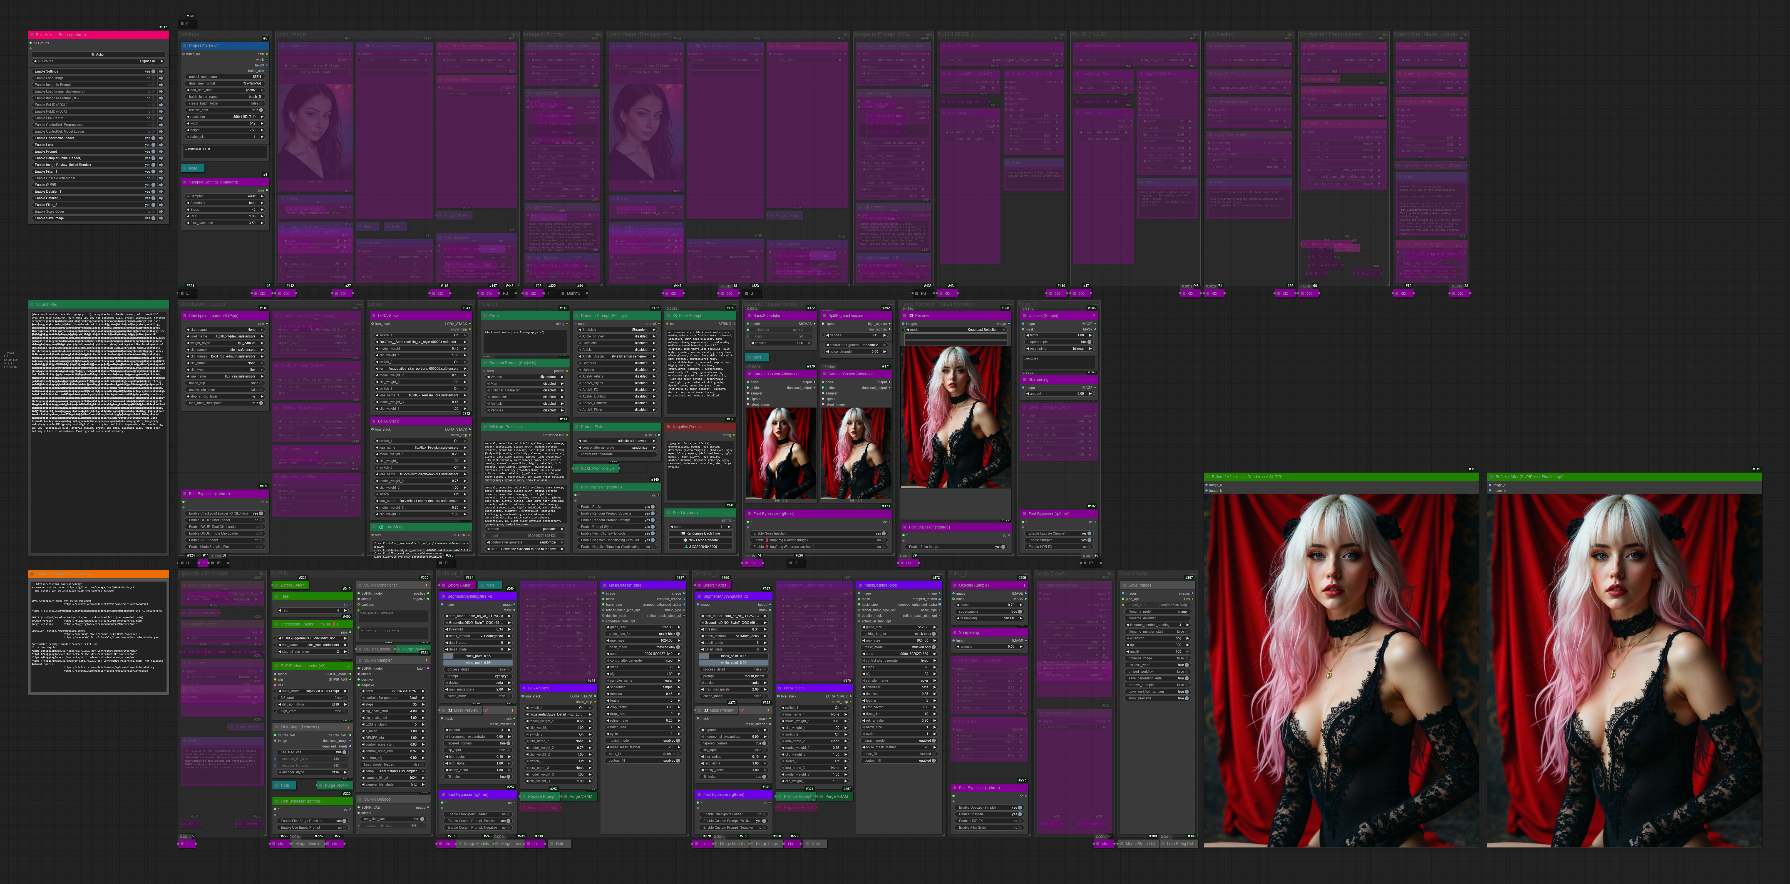Click the Action! button in Fast Actions

point(99,54)
